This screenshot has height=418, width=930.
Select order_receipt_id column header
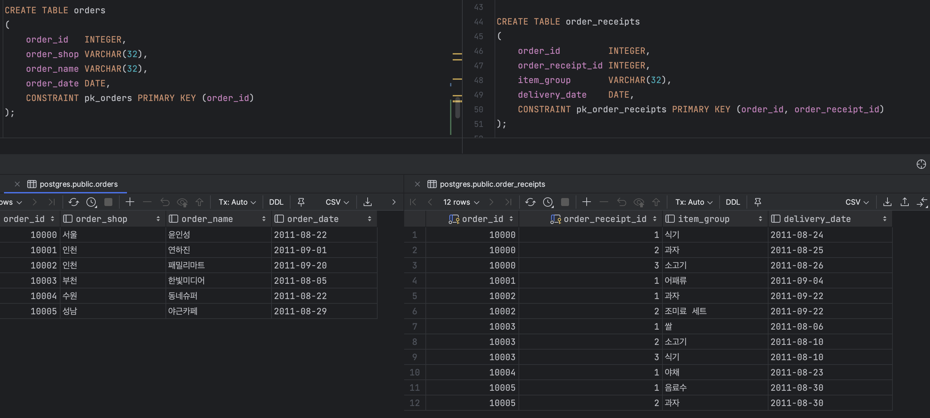[591, 219]
